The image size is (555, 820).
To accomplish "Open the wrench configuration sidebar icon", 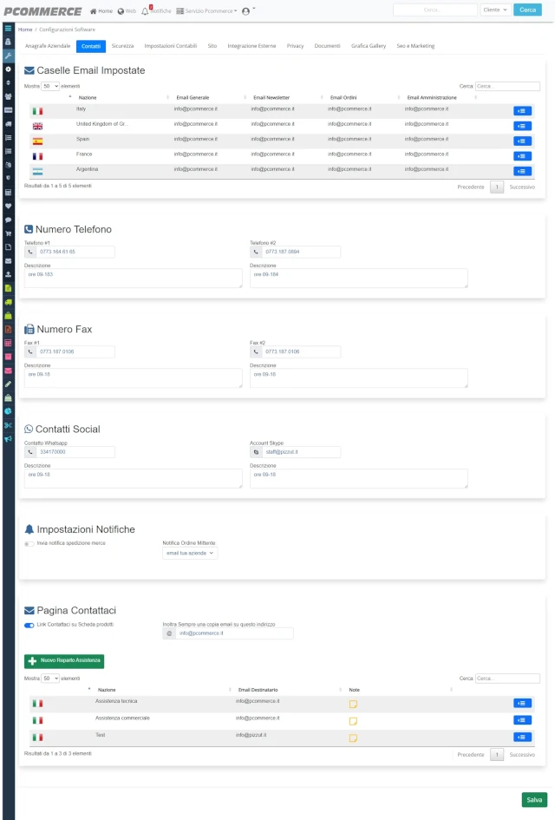I will coord(8,56).
